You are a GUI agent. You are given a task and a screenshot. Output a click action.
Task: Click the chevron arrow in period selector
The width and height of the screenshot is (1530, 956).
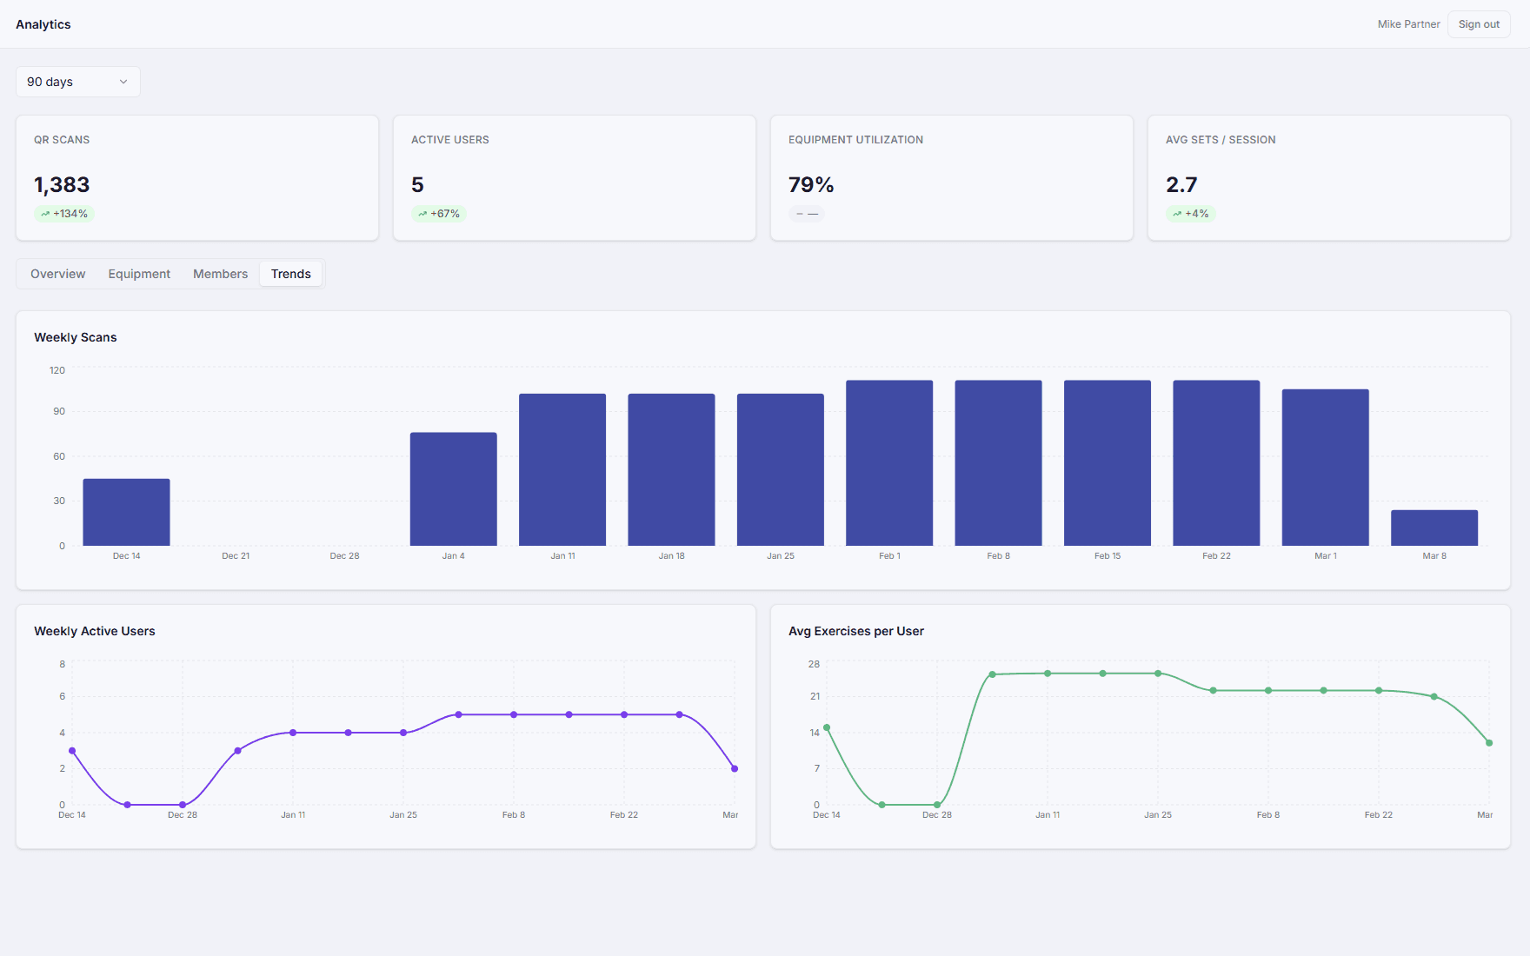point(123,82)
